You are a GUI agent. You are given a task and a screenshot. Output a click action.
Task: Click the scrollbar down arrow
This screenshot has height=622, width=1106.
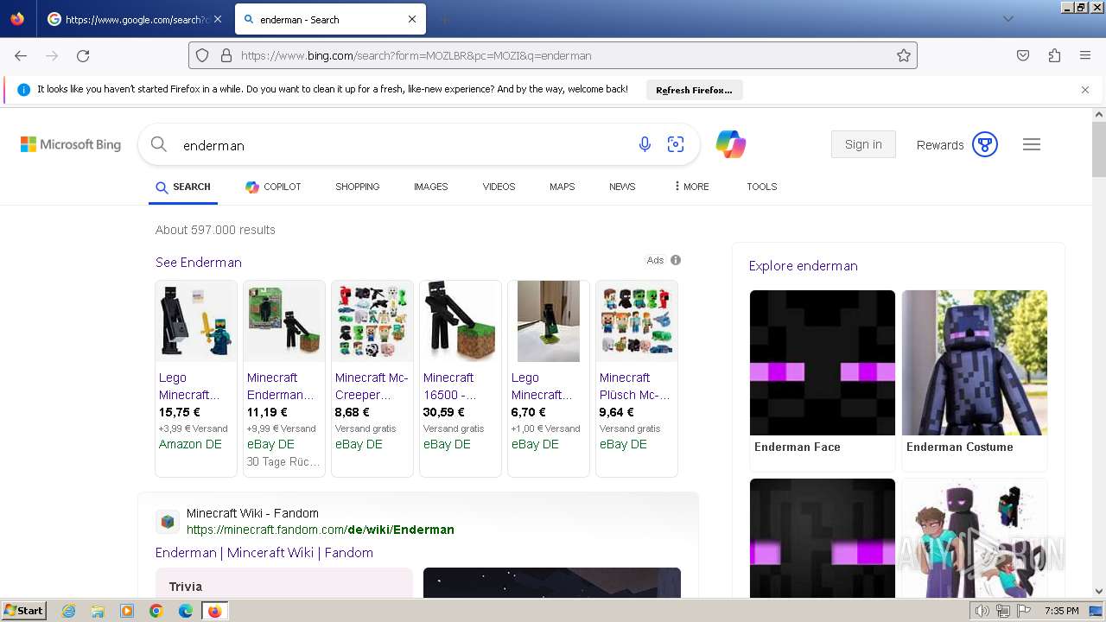point(1099,592)
